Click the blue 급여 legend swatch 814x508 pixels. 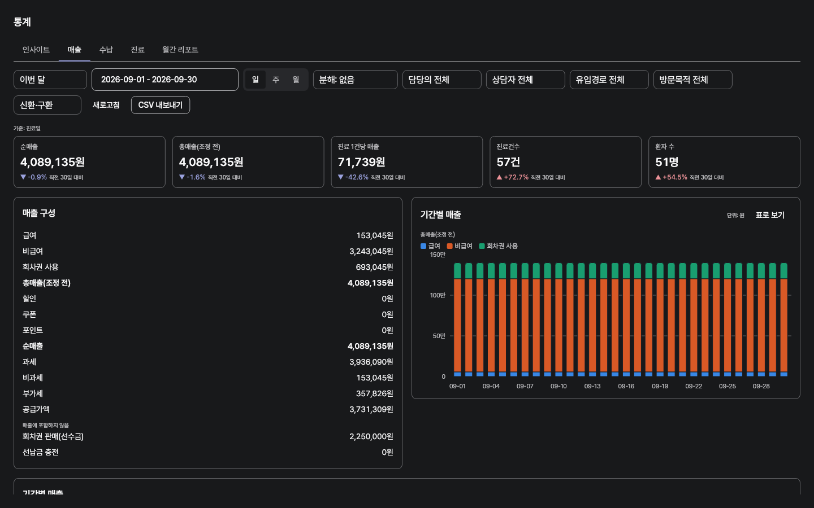coord(423,246)
